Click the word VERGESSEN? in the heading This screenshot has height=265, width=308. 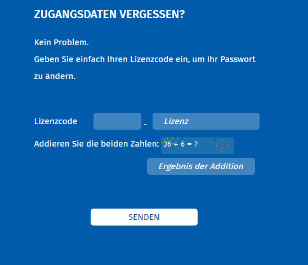tap(152, 14)
